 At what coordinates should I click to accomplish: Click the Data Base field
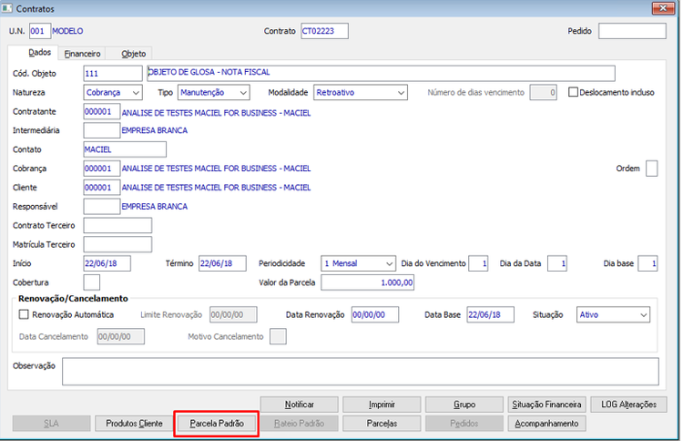(491, 314)
